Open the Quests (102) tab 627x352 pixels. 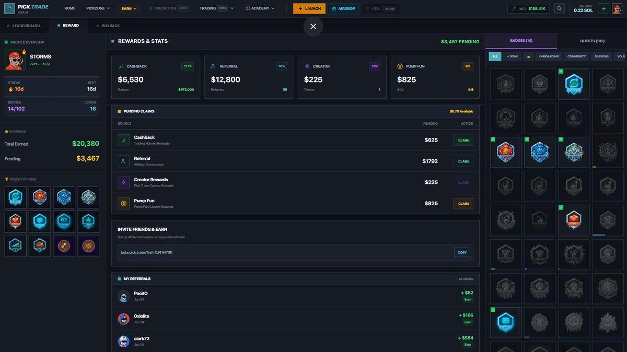pos(592,41)
